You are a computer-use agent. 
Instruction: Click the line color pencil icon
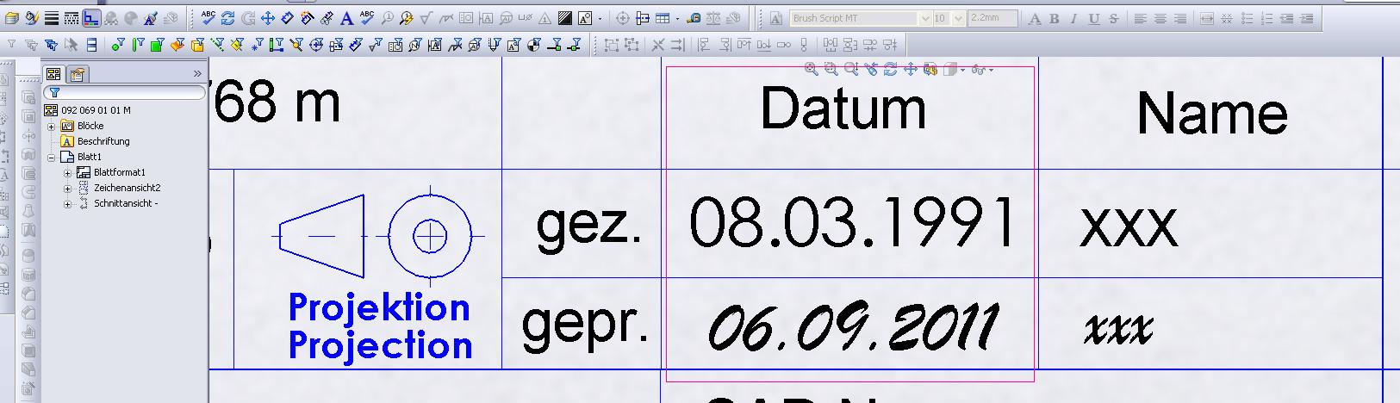(32, 18)
